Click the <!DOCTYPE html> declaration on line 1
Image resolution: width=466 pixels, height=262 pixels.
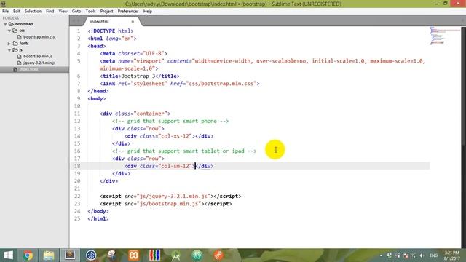pyautogui.click(x=111, y=31)
